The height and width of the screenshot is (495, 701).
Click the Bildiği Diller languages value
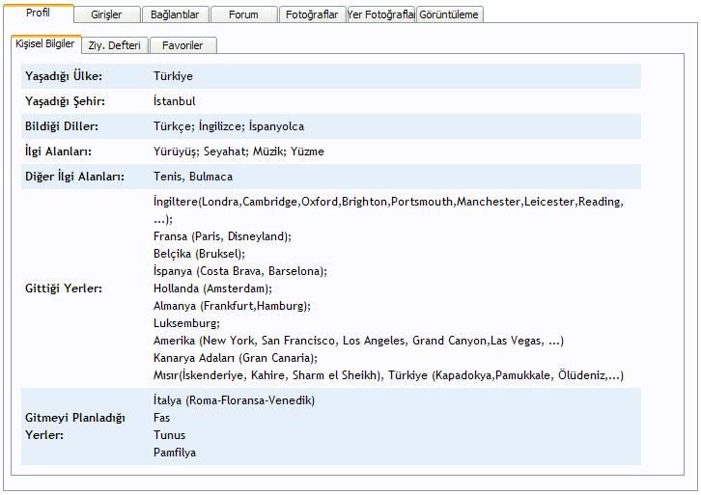(228, 126)
